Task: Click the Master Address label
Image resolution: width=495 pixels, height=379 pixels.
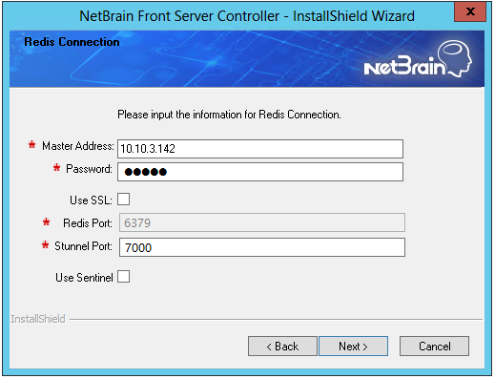Action: [78, 146]
